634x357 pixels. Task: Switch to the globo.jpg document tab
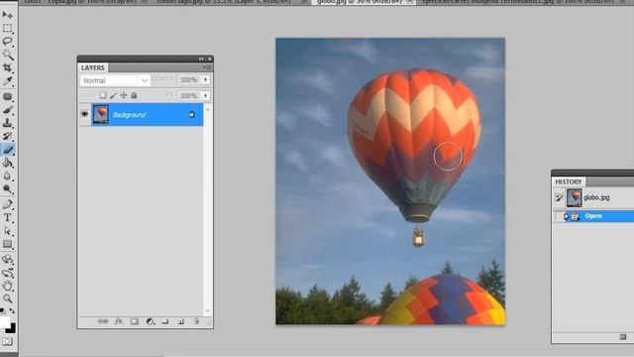click(360, 2)
